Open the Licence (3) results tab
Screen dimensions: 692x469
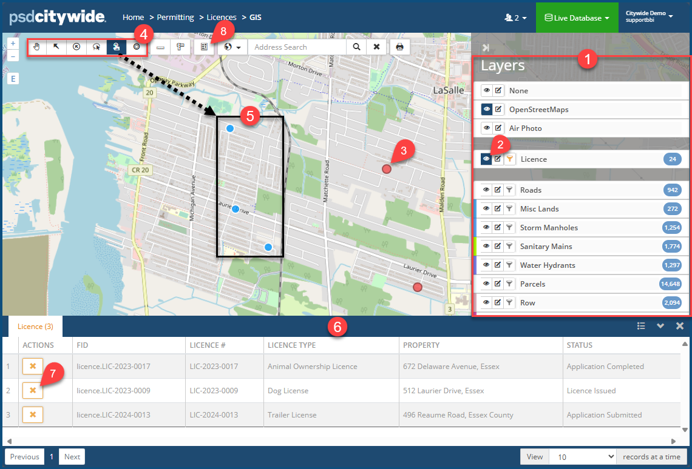tap(35, 327)
